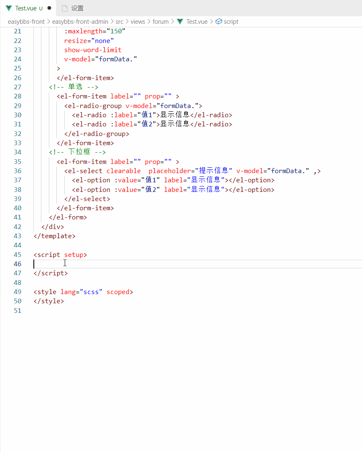362x453 pixels.
Task: Click placeholder="提示信息" in the el-select tag
Action: pyautogui.click(x=190, y=171)
